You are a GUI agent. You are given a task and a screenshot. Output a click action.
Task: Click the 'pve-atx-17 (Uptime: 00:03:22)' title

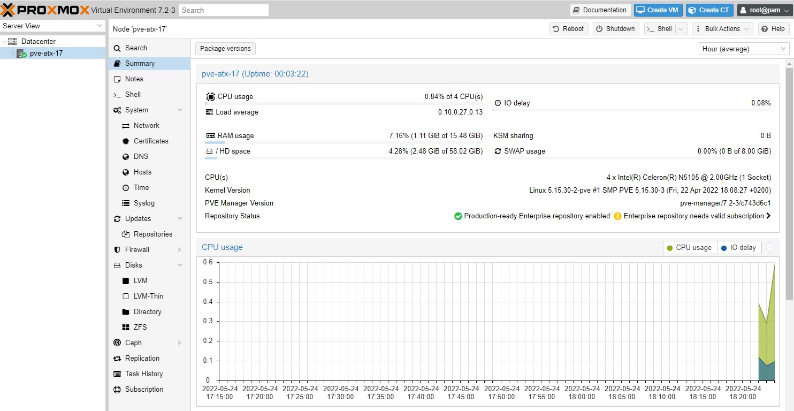(255, 74)
